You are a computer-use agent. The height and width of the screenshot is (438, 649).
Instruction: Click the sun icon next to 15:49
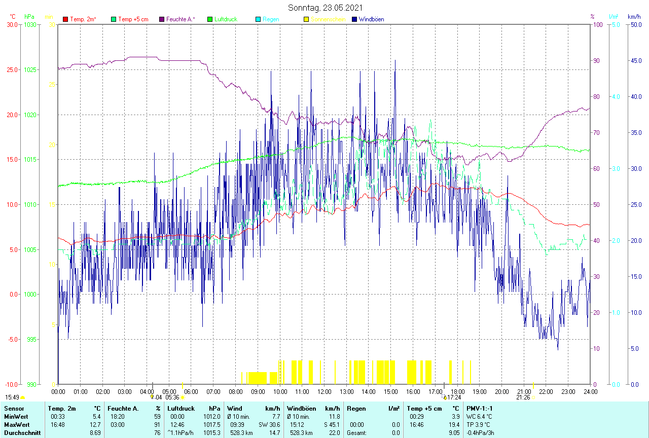pyautogui.click(x=22, y=398)
